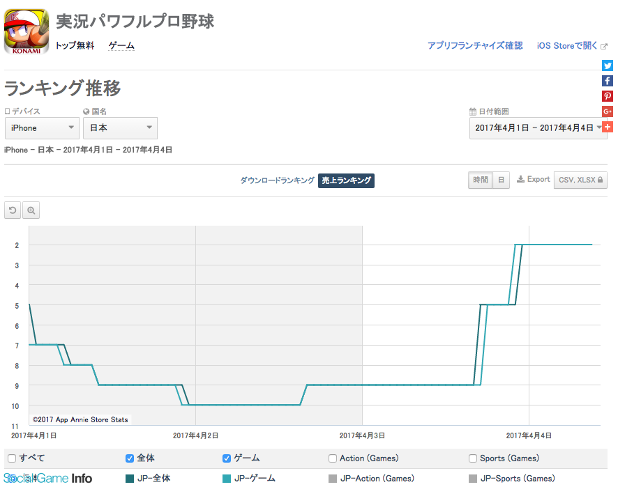Click the JP-全体 legend label
The height and width of the screenshot is (487, 618).
(154, 479)
